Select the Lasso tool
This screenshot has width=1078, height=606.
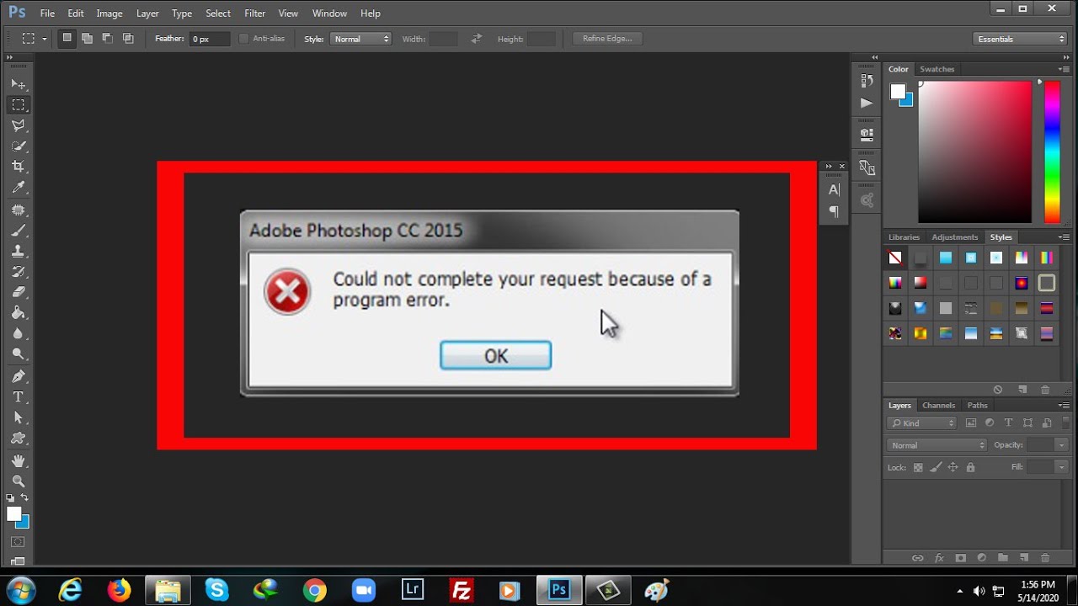pyautogui.click(x=19, y=125)
